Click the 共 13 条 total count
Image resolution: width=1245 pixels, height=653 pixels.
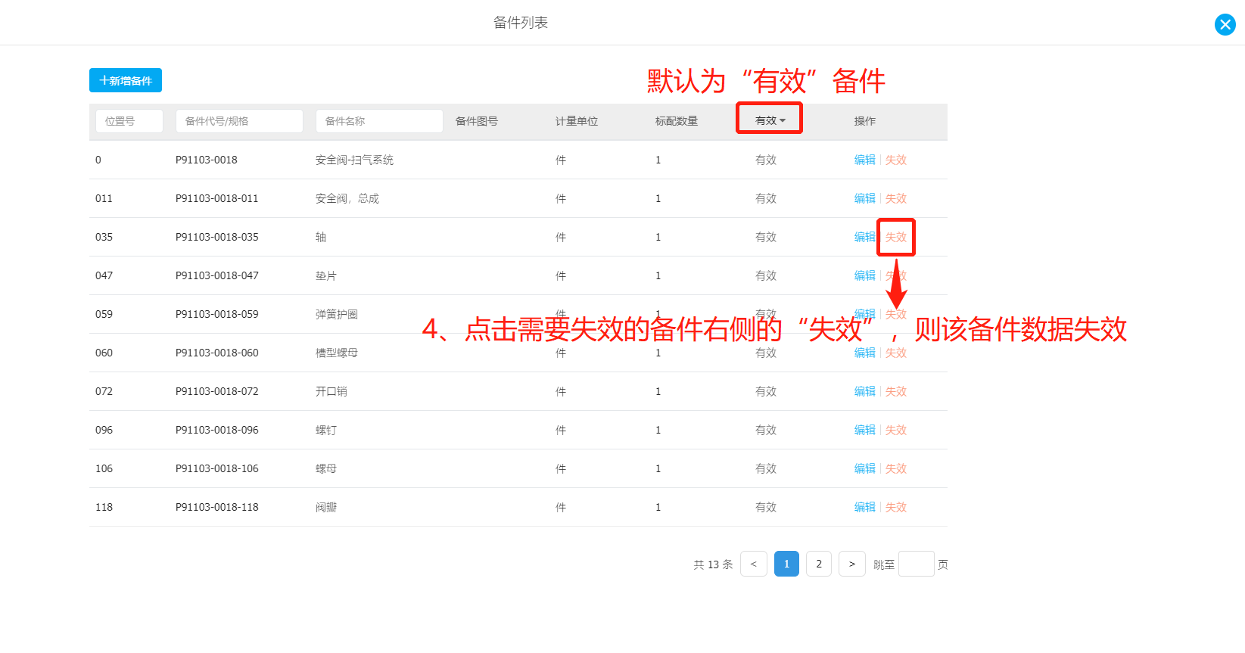[713, 564]
